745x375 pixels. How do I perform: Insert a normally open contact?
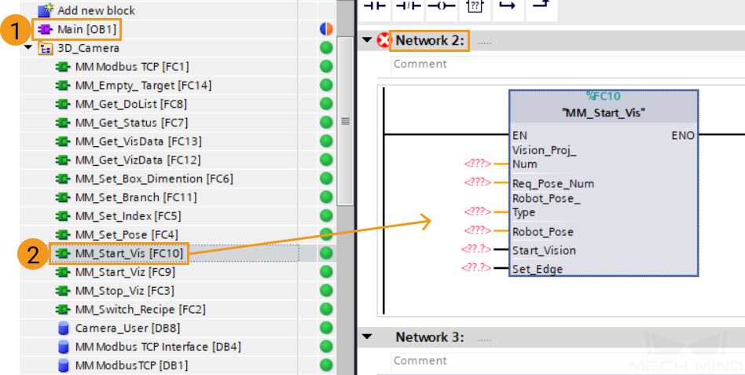click(x=374, y=8)
